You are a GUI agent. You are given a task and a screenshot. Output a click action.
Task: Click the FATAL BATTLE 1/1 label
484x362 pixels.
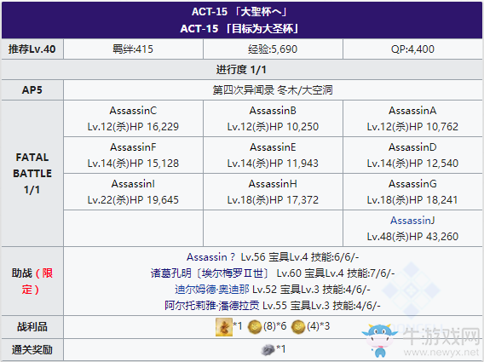coord(32,174)
